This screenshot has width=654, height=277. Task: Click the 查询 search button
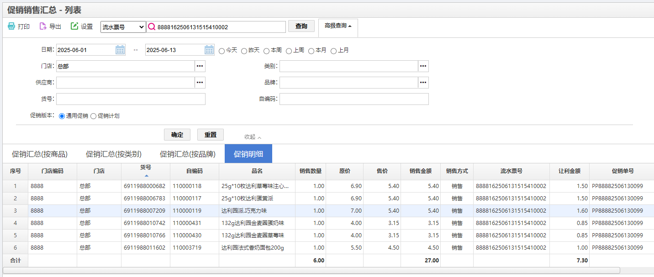pyautogui.click(x=301, y=26)
